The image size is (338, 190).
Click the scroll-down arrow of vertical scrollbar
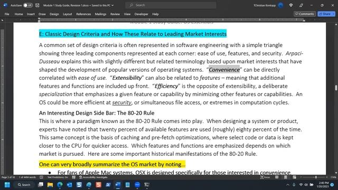coord(336,173)
